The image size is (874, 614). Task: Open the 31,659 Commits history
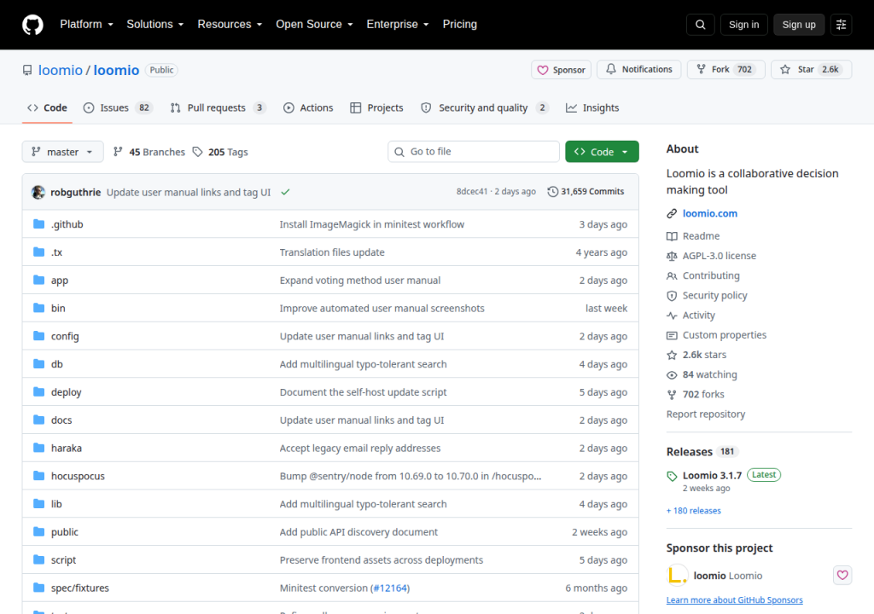tap(586, 192)
